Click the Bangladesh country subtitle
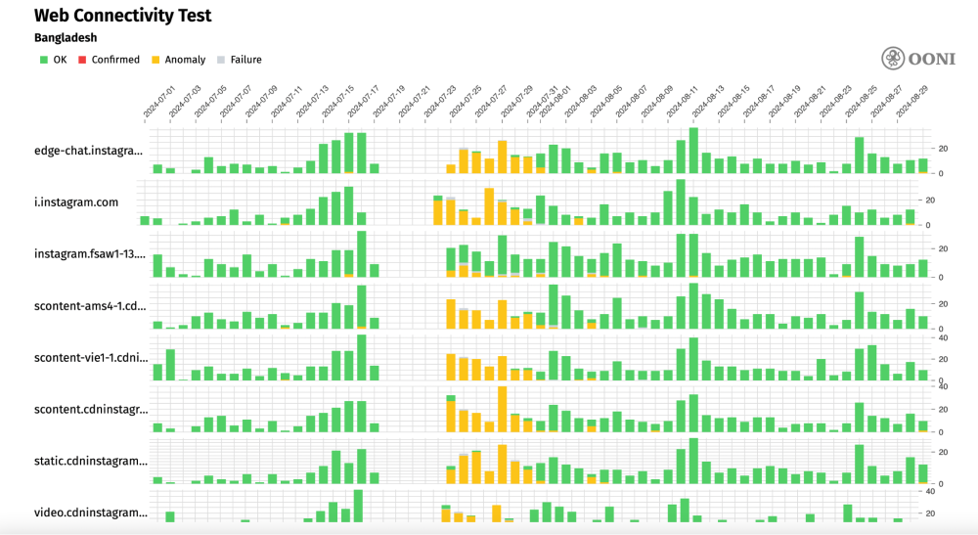The height and width of the screenshot is (535, 978). tap(66, 38)
